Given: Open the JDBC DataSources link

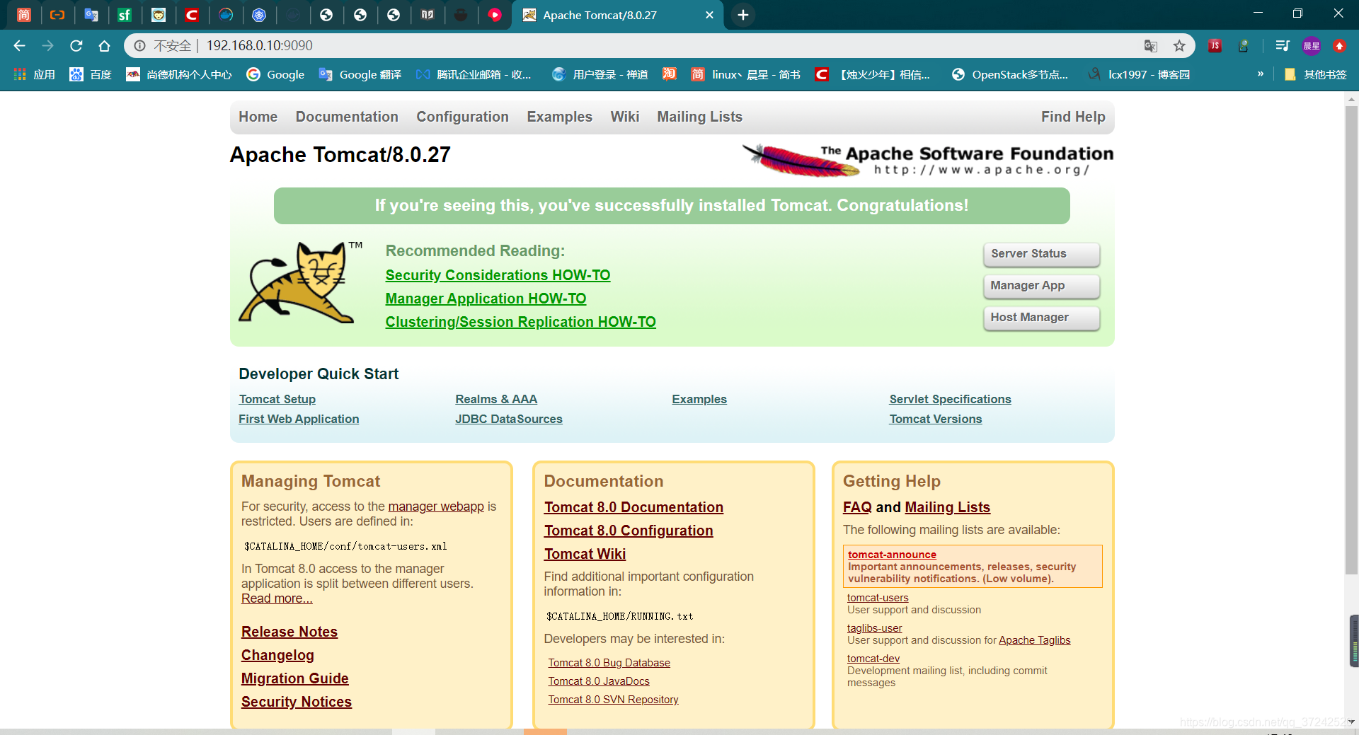Looking at the screenshot, I should click(509, 419).
